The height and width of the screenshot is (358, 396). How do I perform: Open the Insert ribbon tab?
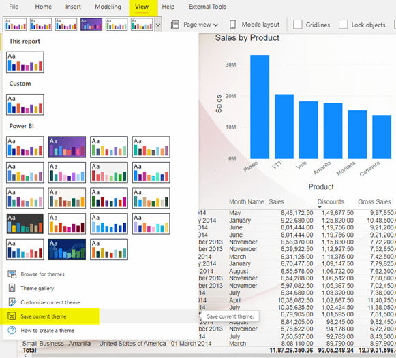coord(73,7)
